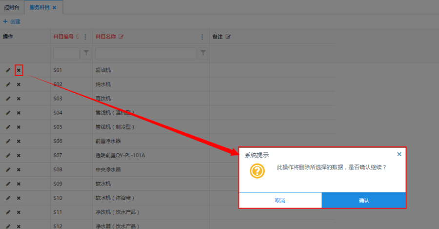Click 取消 in the system prompt dialog

[280, 200]
